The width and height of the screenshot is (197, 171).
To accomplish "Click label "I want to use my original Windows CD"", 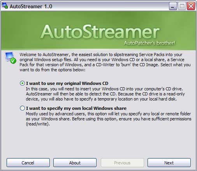I will pyautogui.click(x=67, y=83).
